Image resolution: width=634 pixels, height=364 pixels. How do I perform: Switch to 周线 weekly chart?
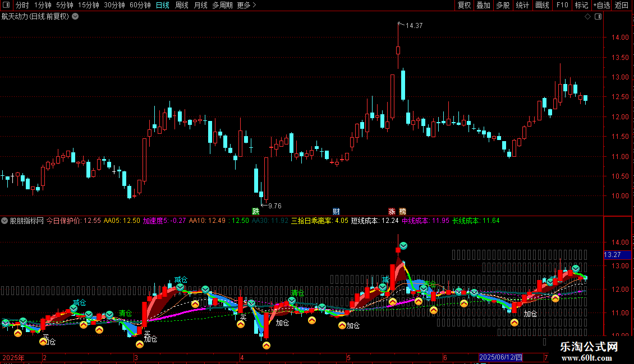[182, 5]
